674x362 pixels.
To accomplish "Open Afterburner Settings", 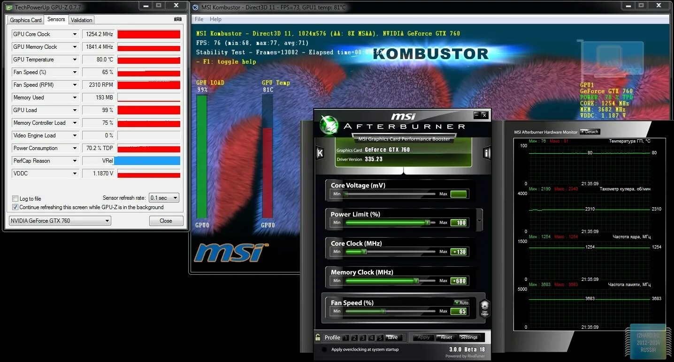I will pos(468,338).
